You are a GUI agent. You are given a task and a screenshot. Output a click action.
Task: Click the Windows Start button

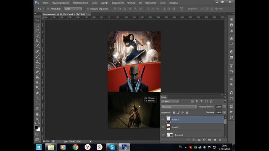coord(39,147)
